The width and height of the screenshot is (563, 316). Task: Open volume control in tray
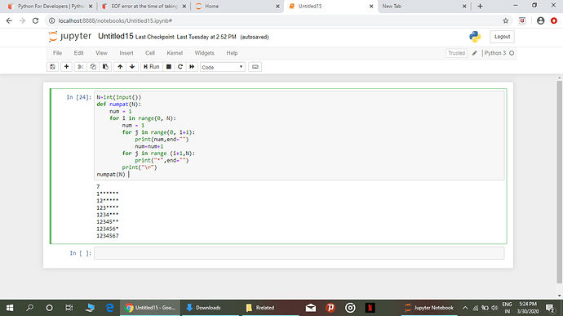[494, 308]
